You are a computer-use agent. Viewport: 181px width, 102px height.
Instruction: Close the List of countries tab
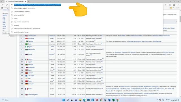point(25,1)
